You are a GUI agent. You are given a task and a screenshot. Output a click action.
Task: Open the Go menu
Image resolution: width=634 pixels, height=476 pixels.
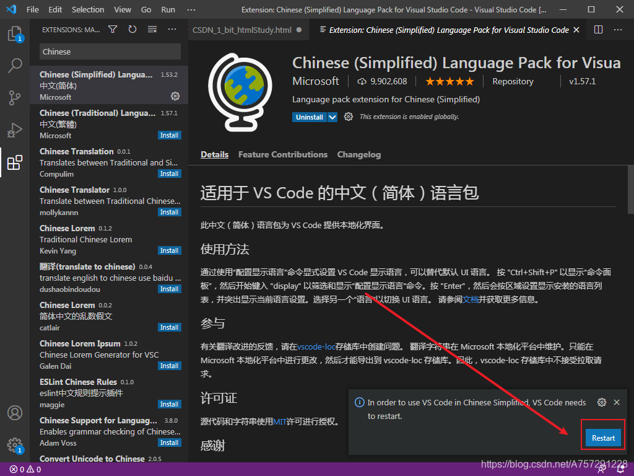146,10
